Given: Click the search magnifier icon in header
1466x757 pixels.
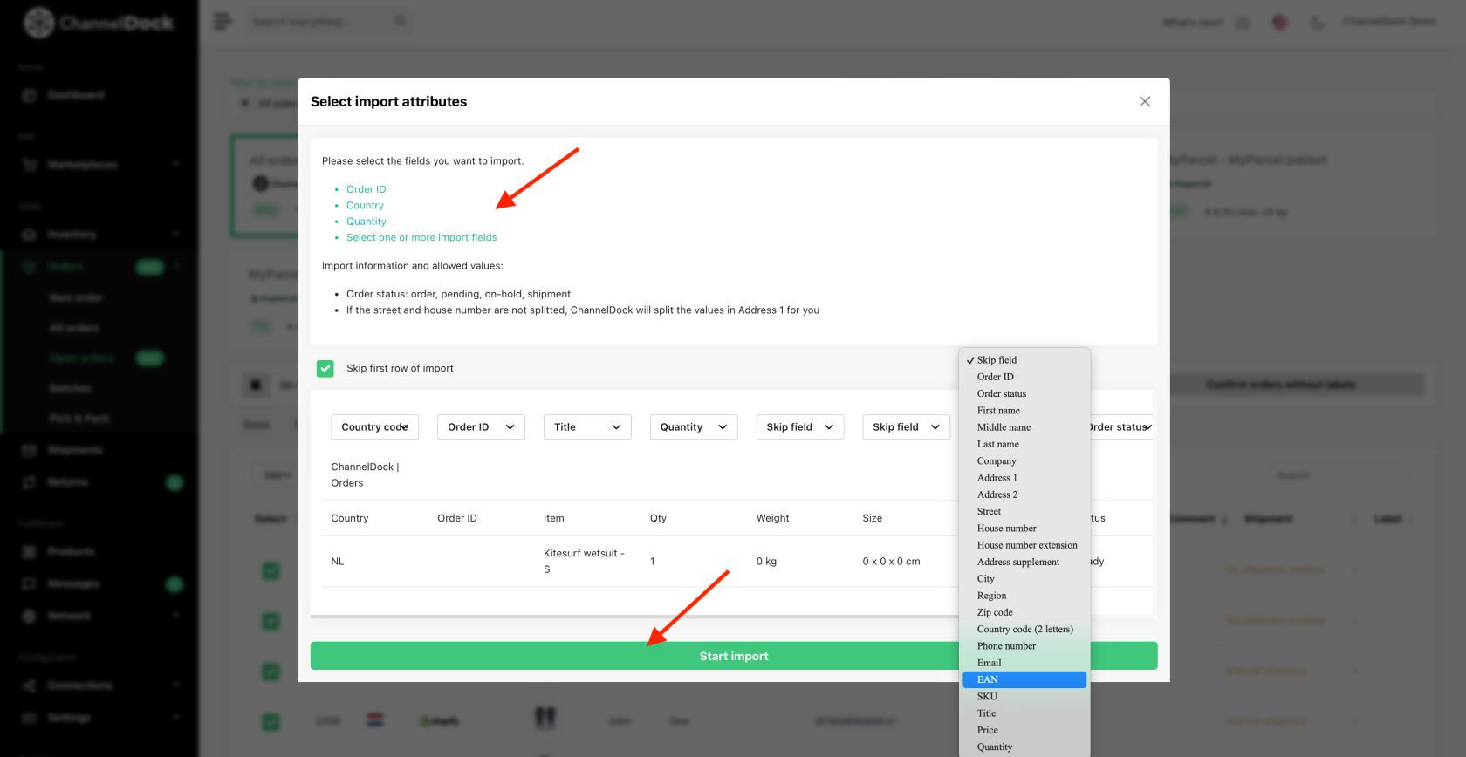Looking at the screenshot, I should 401,21.
